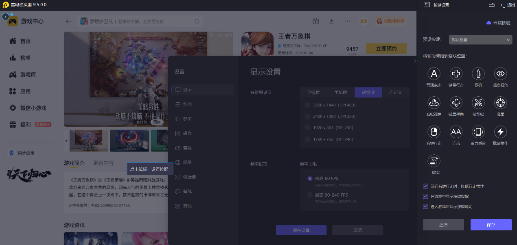Go back with the Game Center arrow

coord(68,21)
